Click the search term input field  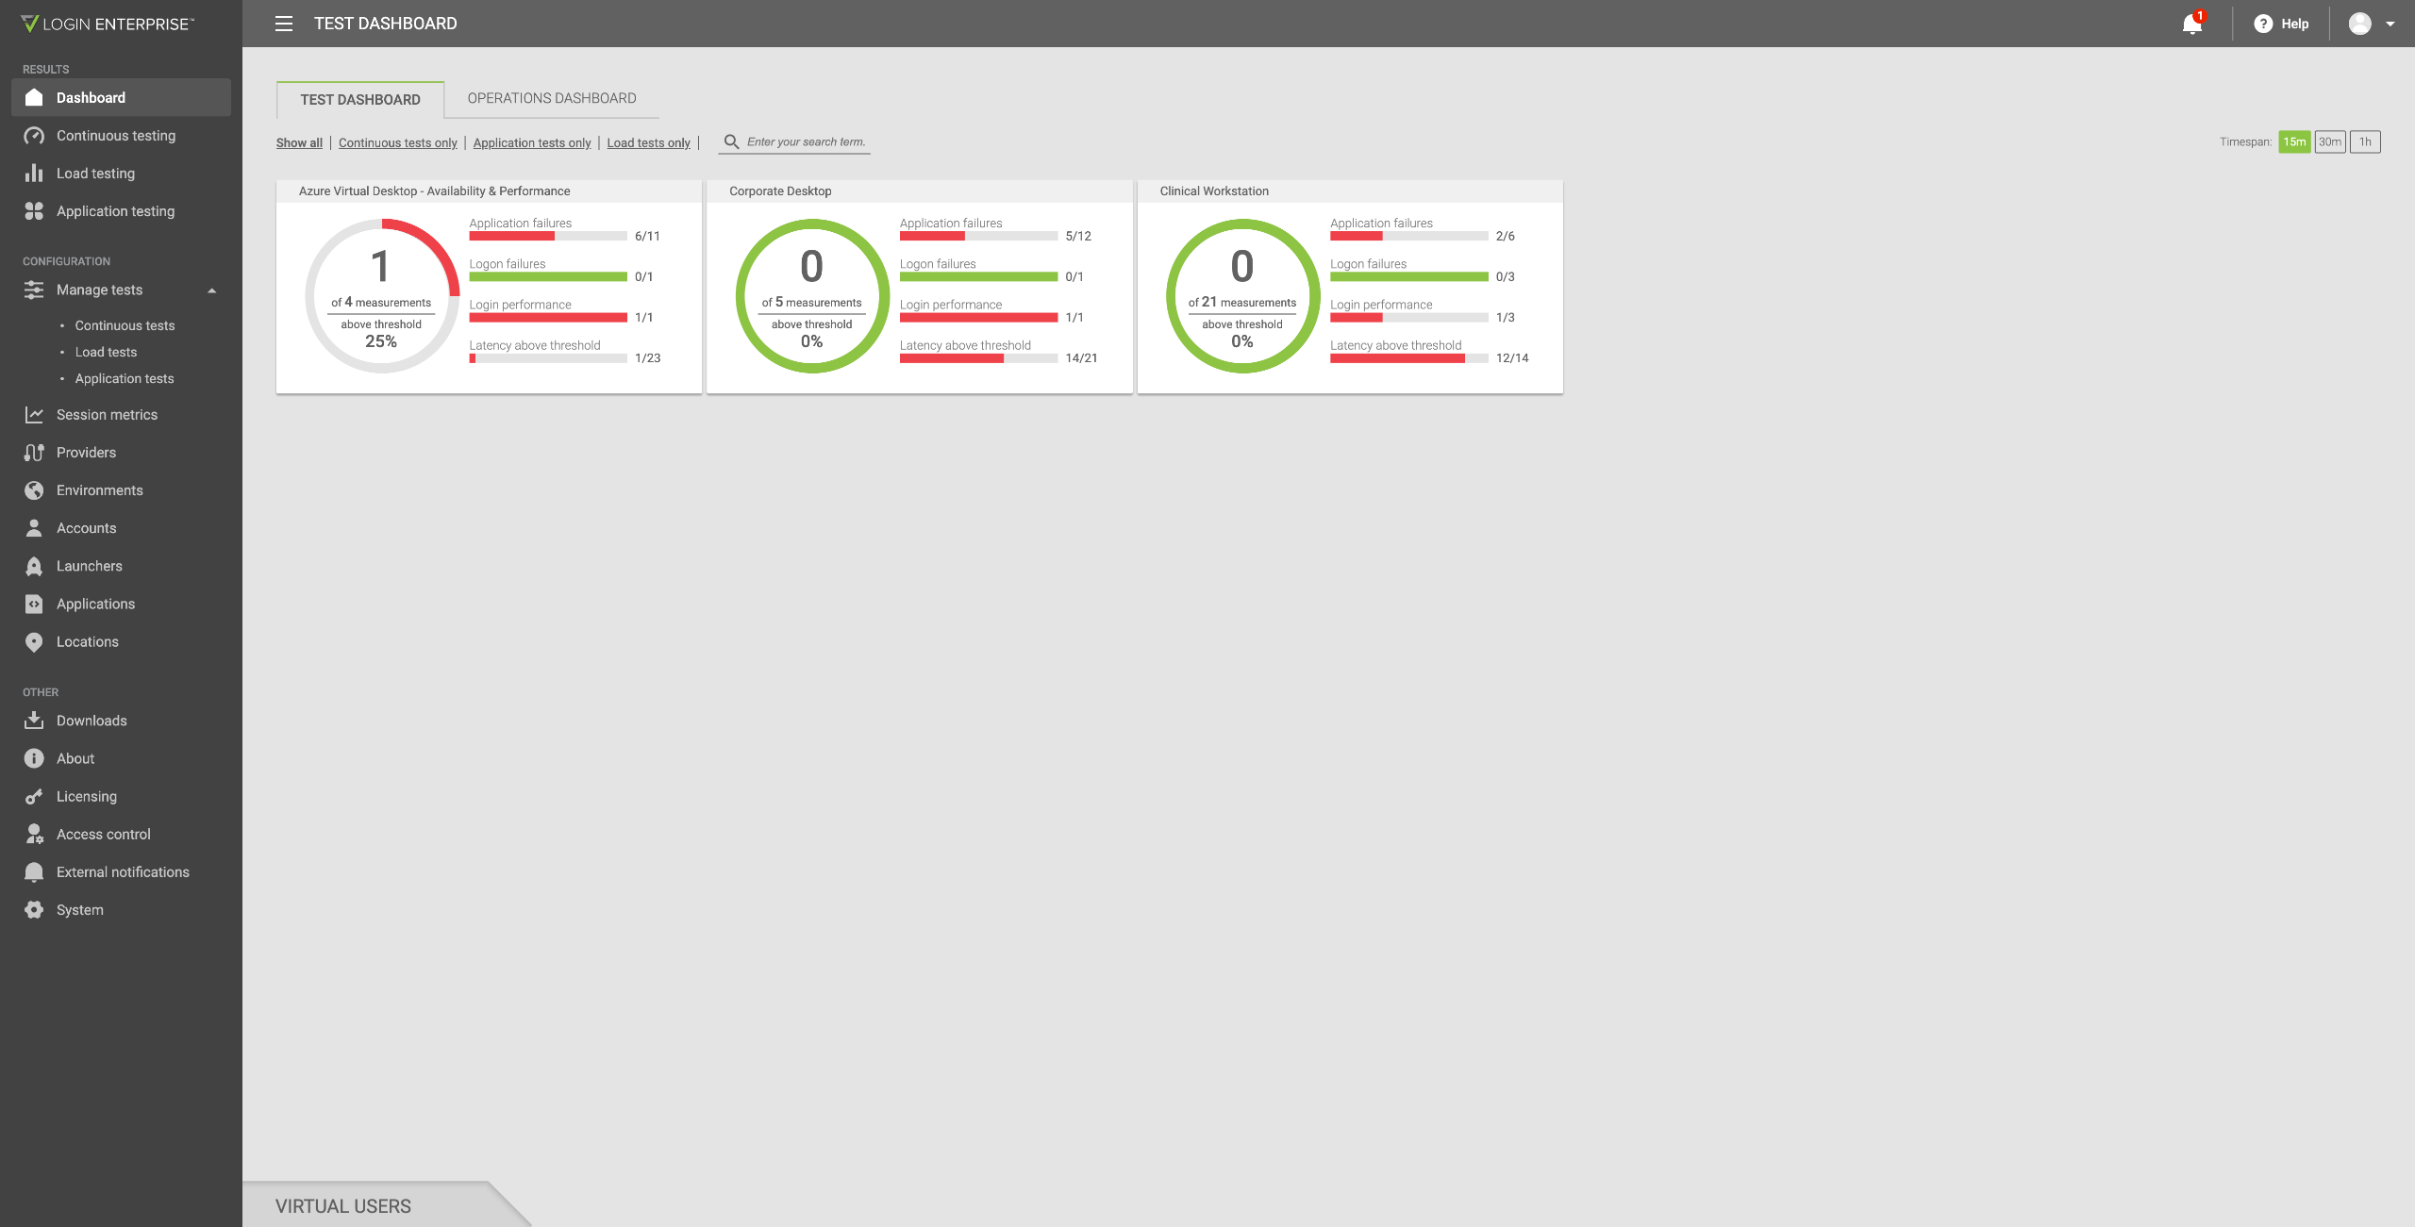[805, 142]
